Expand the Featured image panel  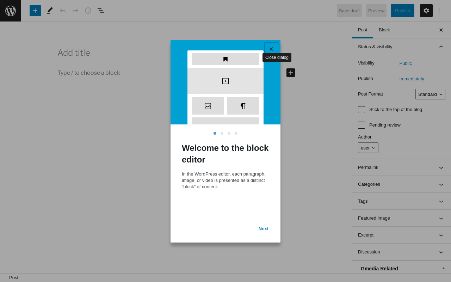point(401,218)
